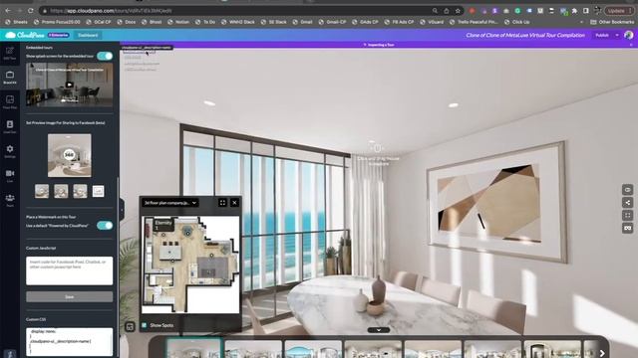Open the user profile avatar
Image resolution: width=638 pixels, height=358 pixels.
tap(629, 36)
